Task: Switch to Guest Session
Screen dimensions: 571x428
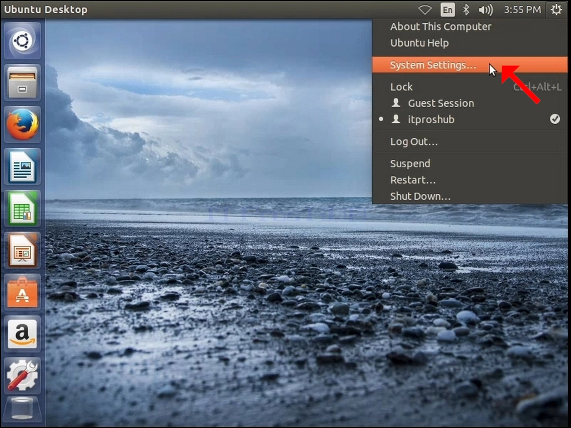Action: 470,103
